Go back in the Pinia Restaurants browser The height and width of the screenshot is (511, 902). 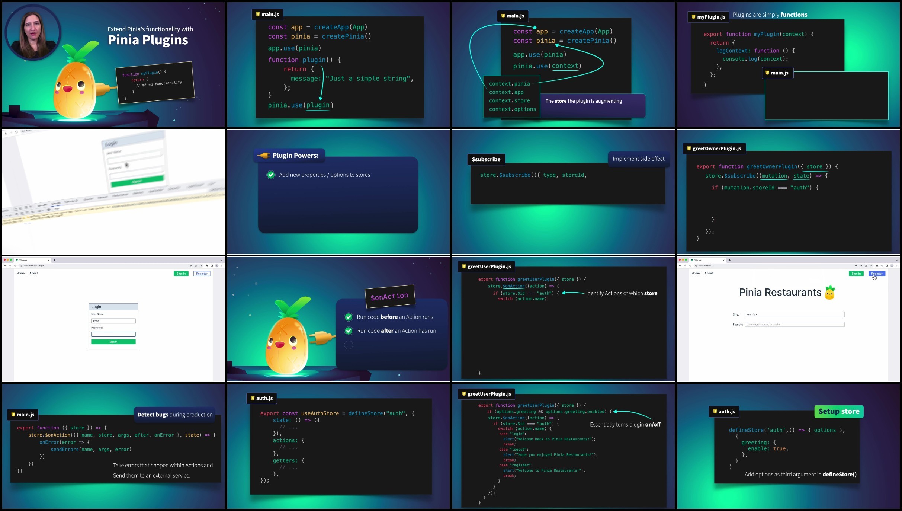click(680, 266)
